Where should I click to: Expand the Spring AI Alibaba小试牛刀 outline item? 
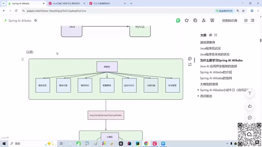coord(198,90)
